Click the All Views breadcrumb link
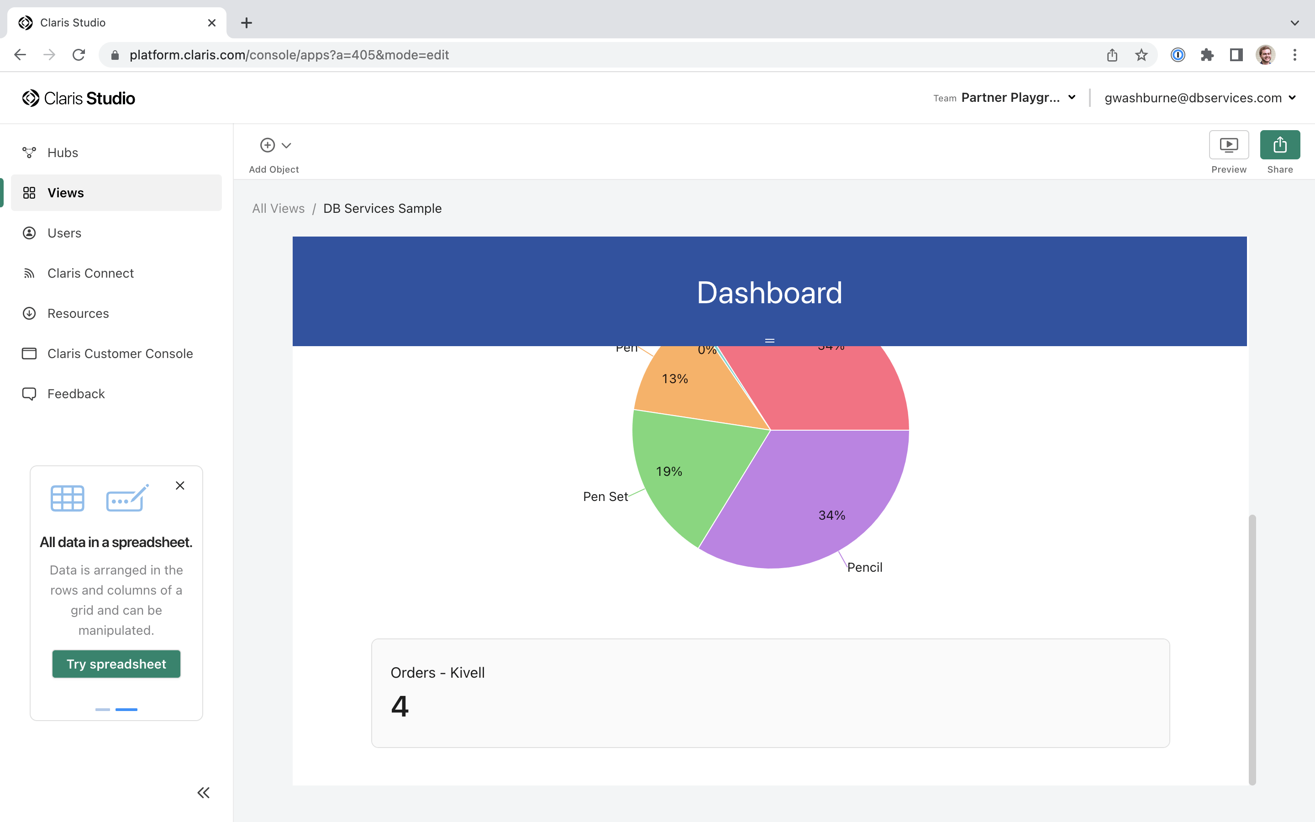 (x=278, y=207)
